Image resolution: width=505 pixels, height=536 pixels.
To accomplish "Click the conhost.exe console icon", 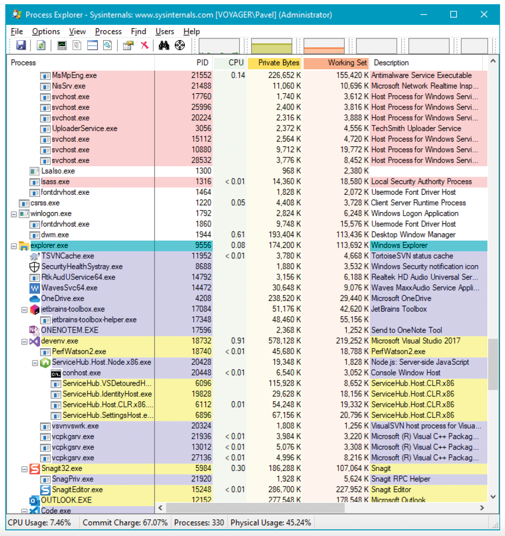I will pyautogui.click(x=56, y=374).
